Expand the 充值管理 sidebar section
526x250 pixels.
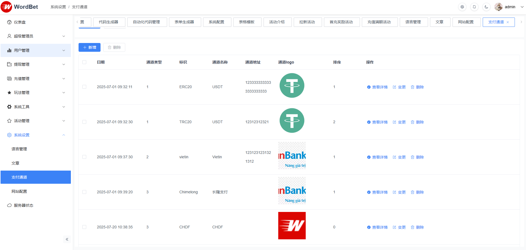pyautogui.click(x=36, y=79)
